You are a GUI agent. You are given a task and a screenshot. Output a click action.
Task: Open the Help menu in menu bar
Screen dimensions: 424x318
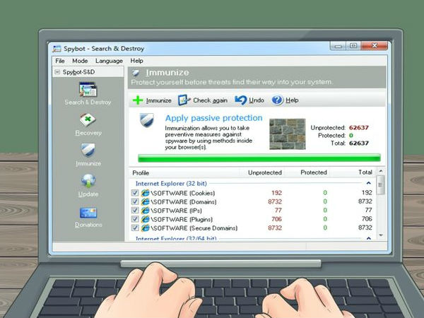point(137,61)
